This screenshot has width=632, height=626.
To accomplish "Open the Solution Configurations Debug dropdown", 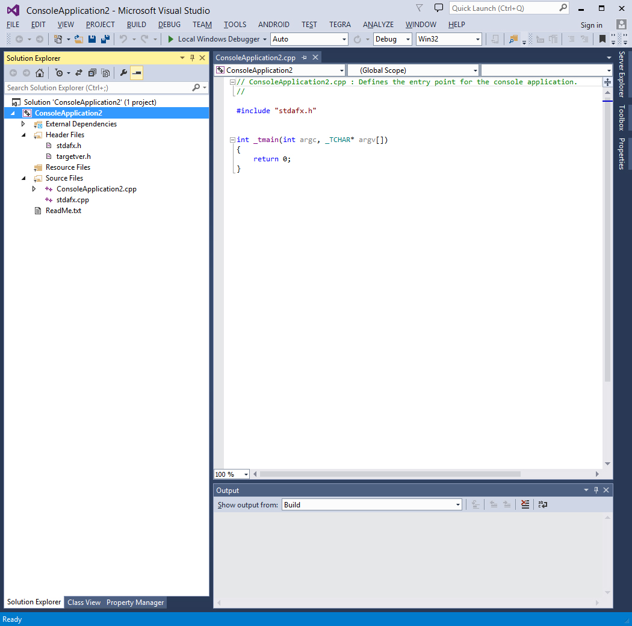I will pos(392,39).
